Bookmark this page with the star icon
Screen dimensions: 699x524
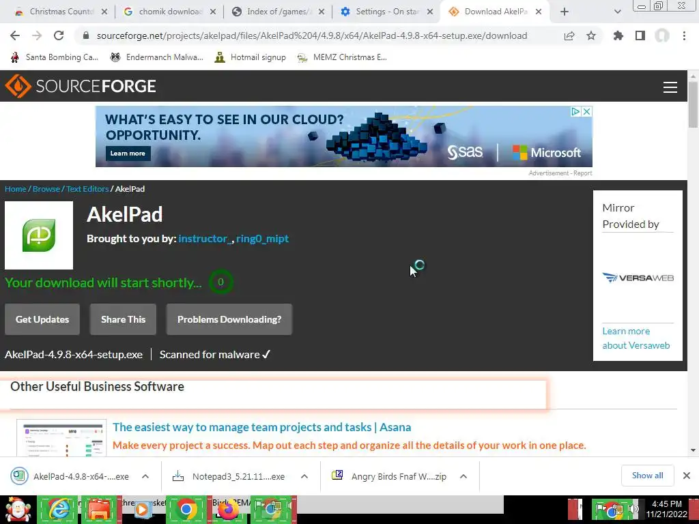click(x=591, y=35)
